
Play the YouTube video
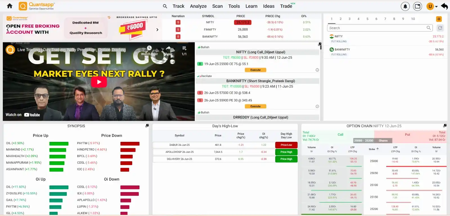point(99,82)
